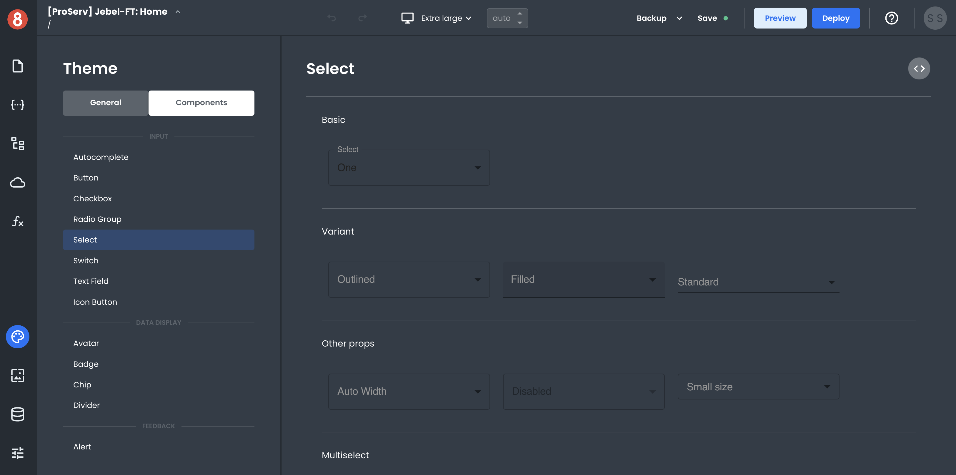956x475 pixels.
Task: Open the Assets image icon
Action: coord(17,375)
